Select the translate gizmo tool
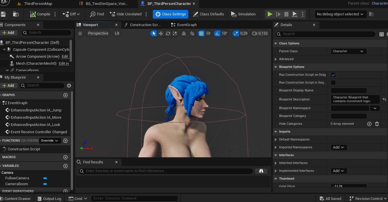 [161, 33]
